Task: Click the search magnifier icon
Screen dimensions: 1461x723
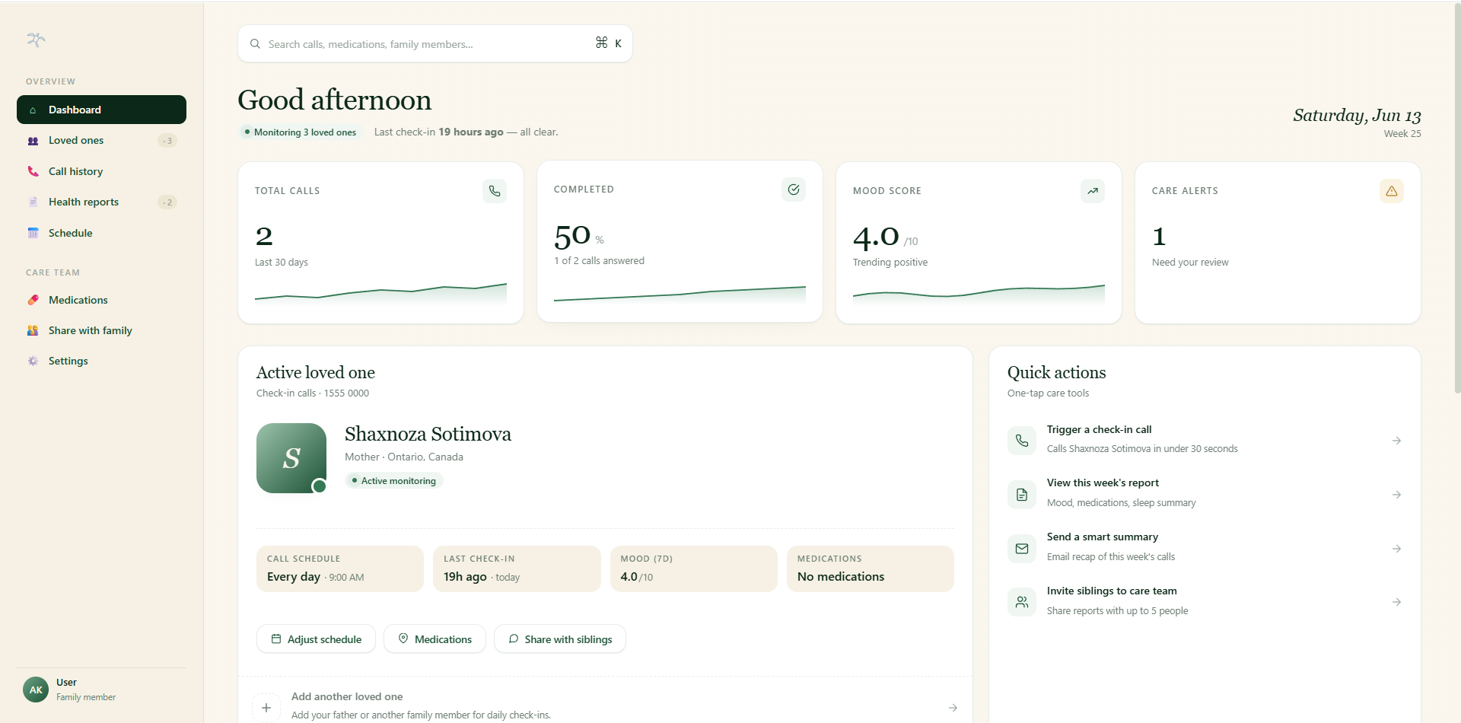Action: pos(256,44)
